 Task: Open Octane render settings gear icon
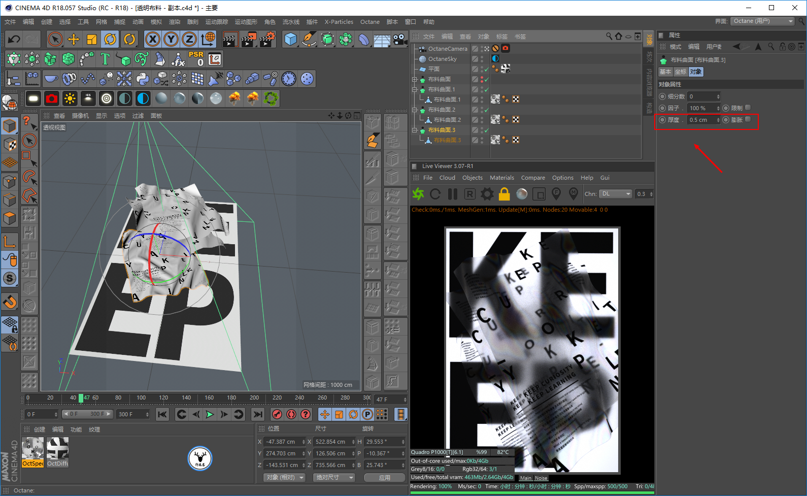tap(487, 194)
